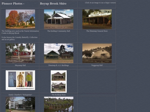Open the Tourist Information Centre autumn photo
Image resolution: width=150 pixels, height=112 pixels.
20,19
